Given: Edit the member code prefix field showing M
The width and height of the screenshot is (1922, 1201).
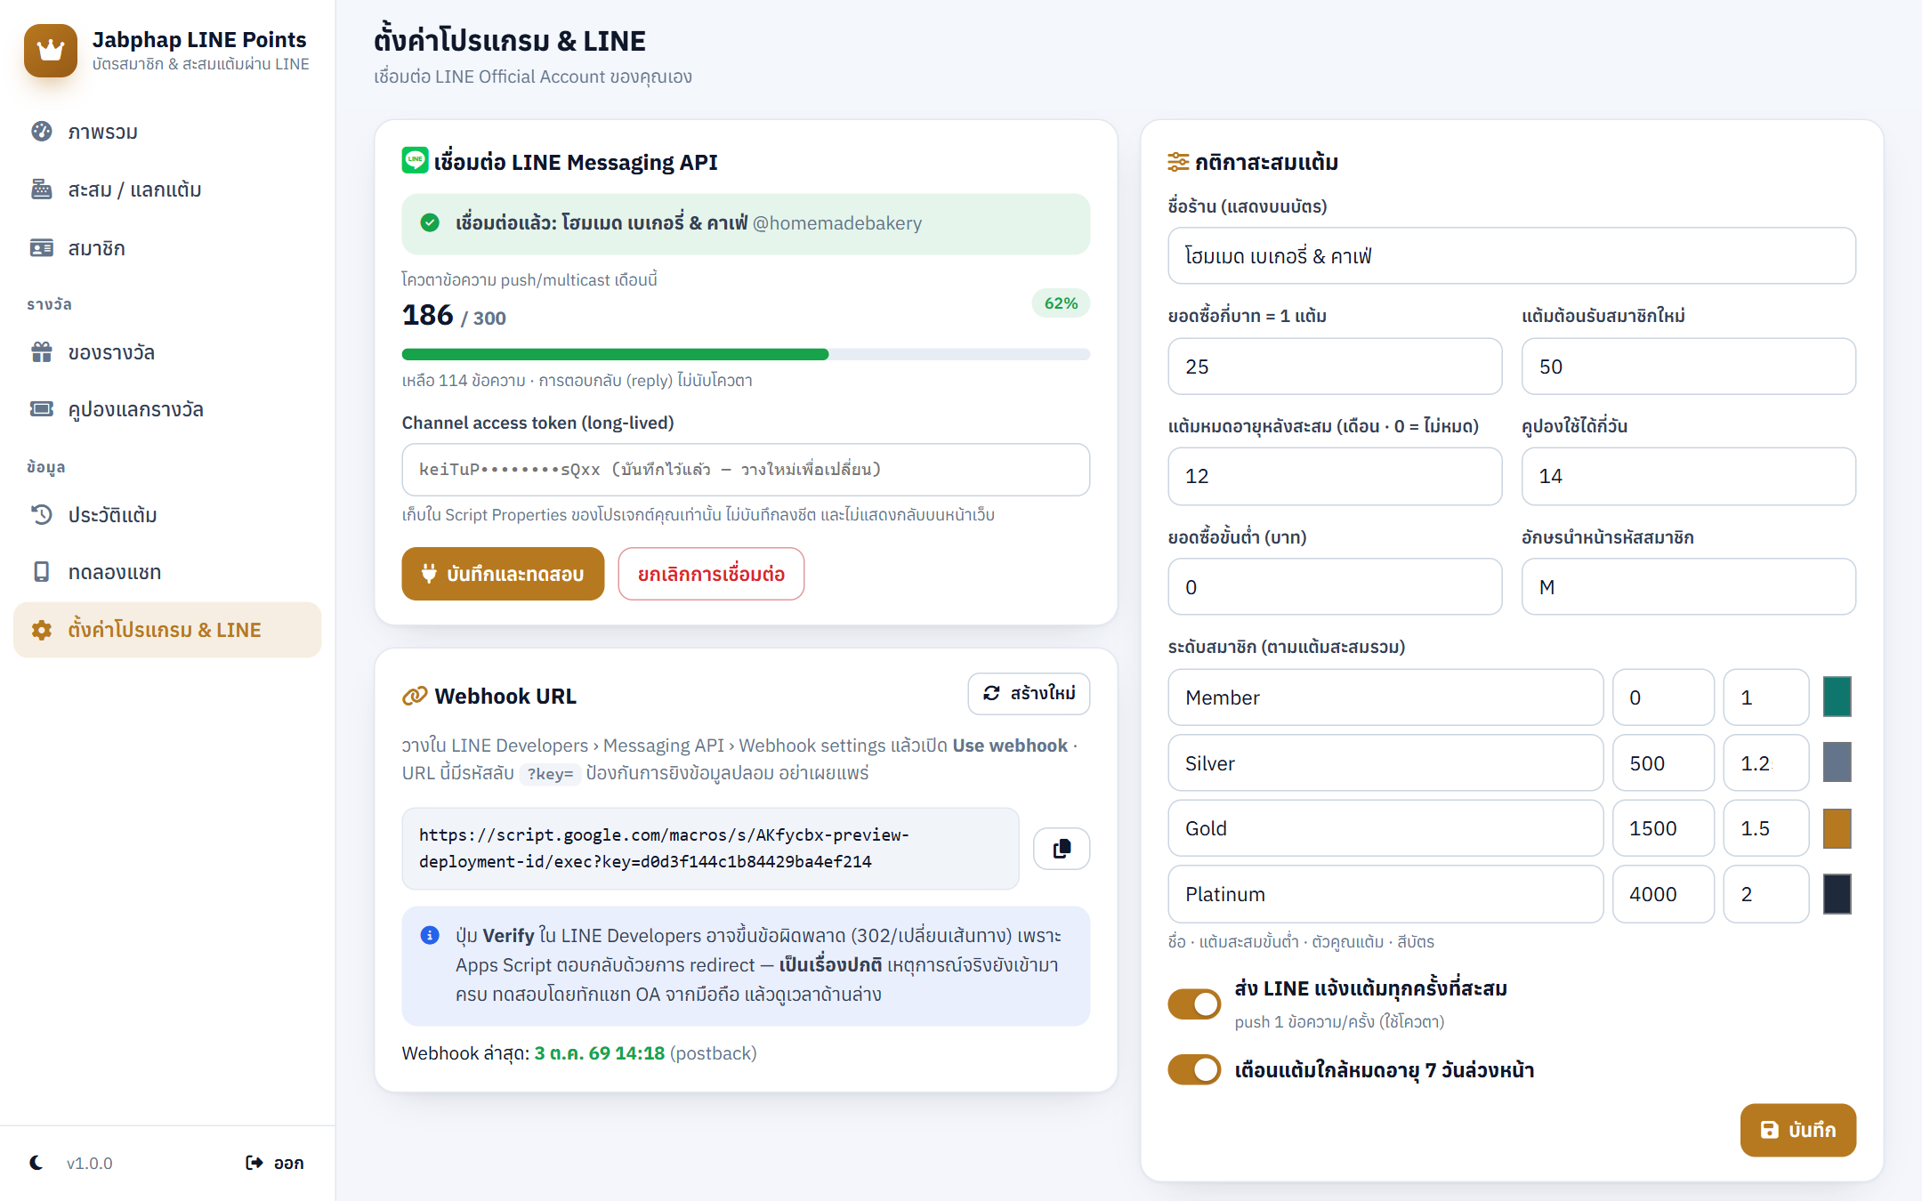Looking at the screenshot, I should click(x=1689, y=587).
